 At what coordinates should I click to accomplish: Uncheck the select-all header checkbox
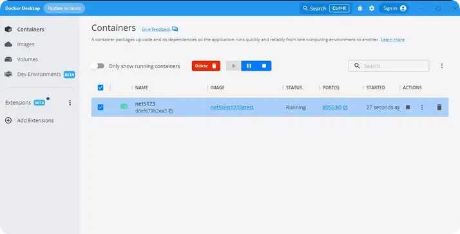point(101,87)
